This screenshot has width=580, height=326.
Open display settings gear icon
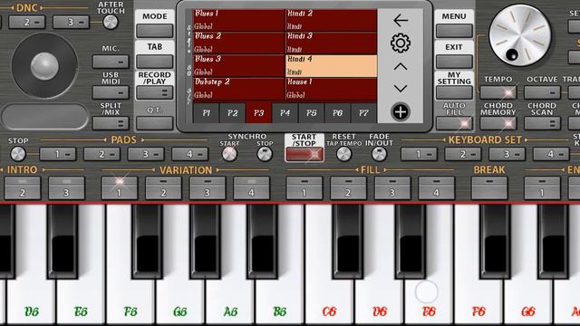pyautogui.click(x=401, y=43)
